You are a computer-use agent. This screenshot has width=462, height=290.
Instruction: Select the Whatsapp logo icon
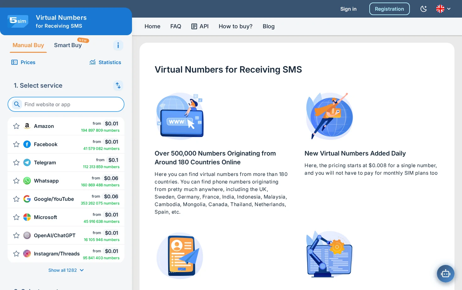click(x=27, y=181)
